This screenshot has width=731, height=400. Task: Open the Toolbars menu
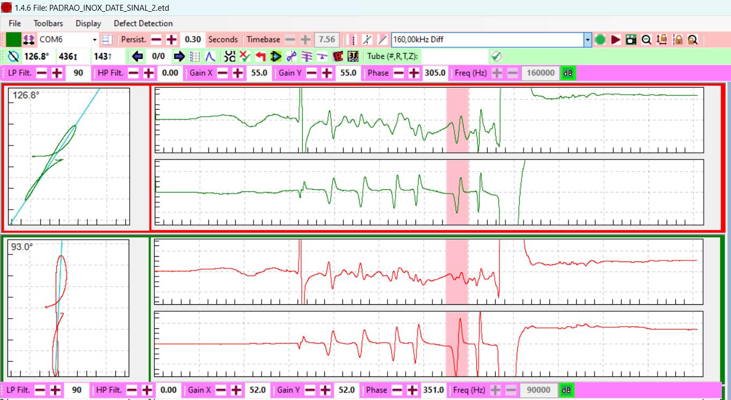[48, 24]
